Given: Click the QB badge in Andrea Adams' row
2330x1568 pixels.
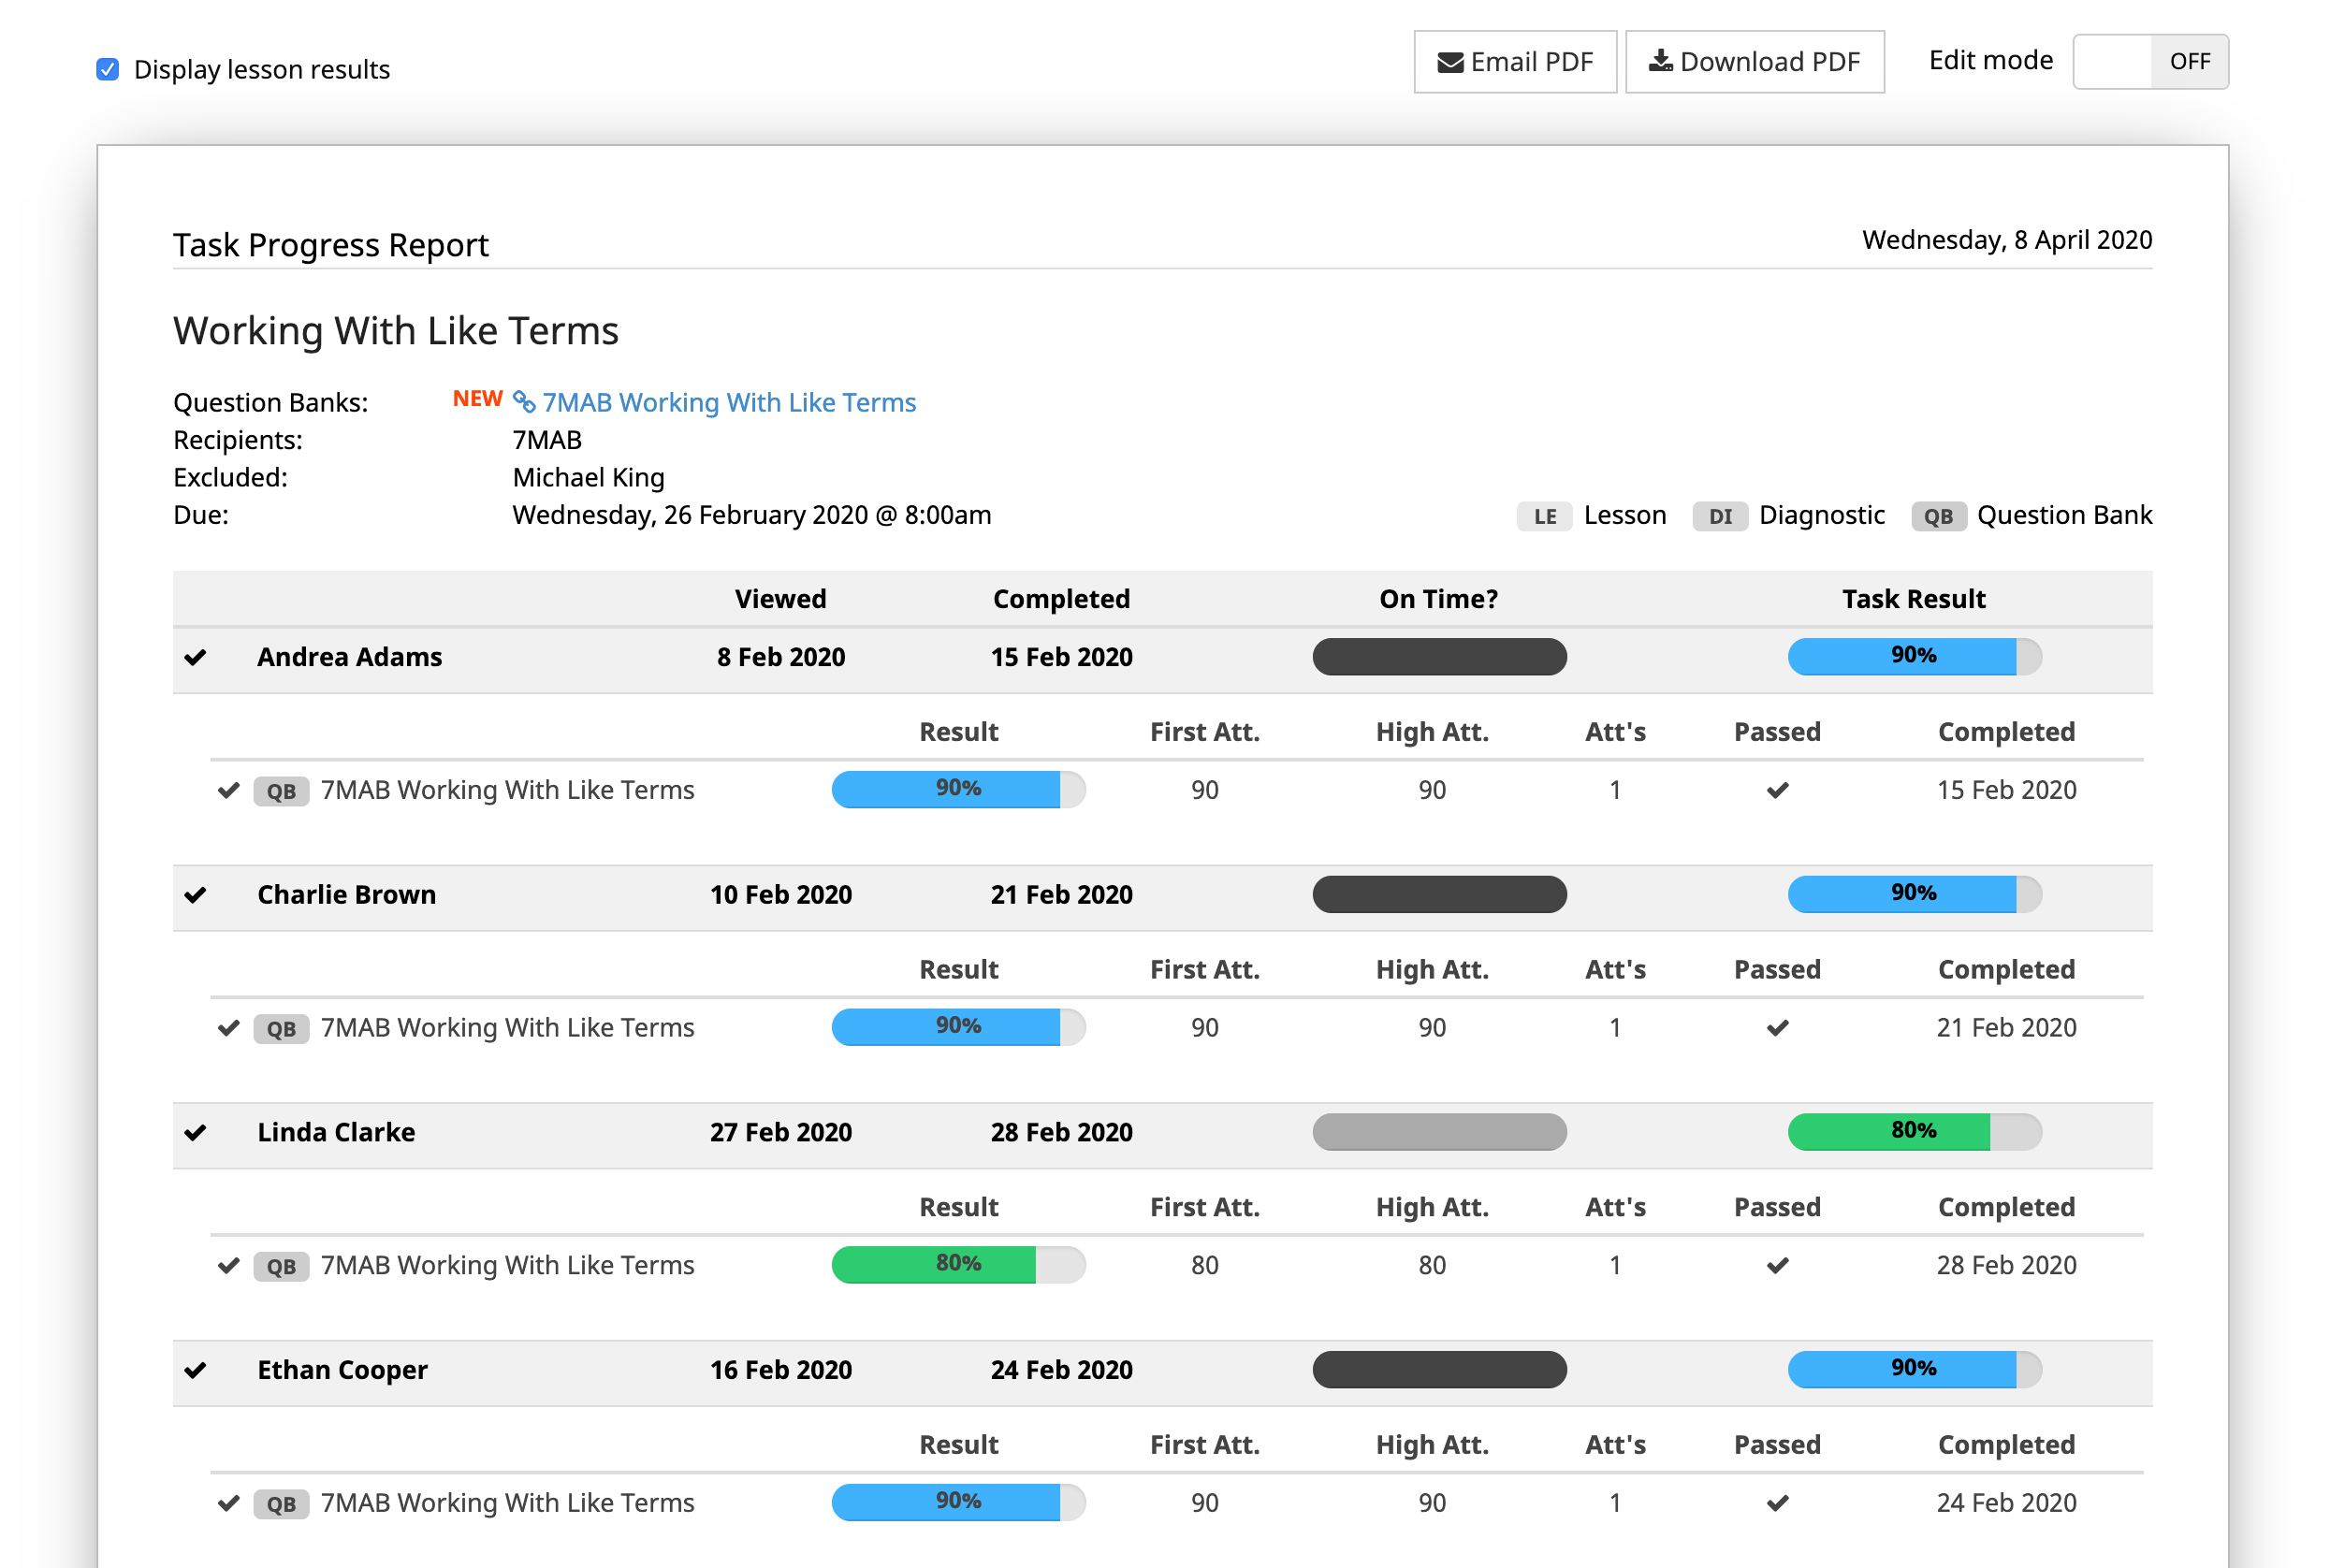Looking at the screenshot, I should pos(281,791).
